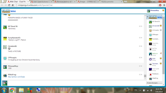Click the red Opera-style extension icon
This screenshot has height=93, width=166.
click(x=160, y=5)
